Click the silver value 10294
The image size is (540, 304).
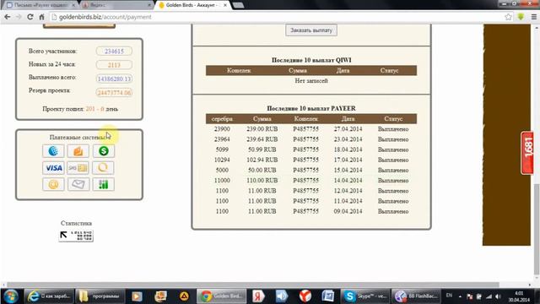coord(222,160)
